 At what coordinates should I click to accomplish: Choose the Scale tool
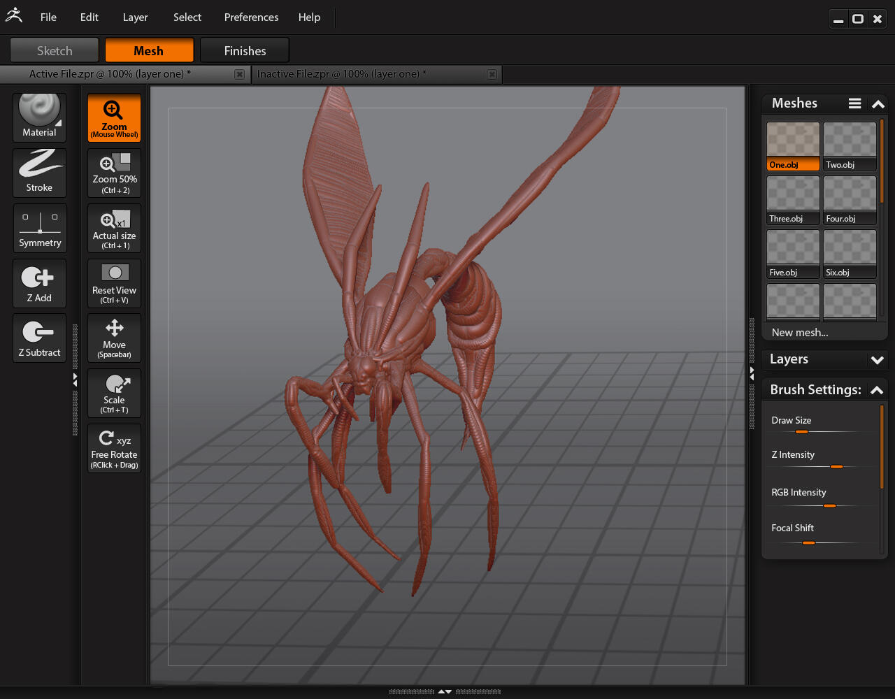114,393
